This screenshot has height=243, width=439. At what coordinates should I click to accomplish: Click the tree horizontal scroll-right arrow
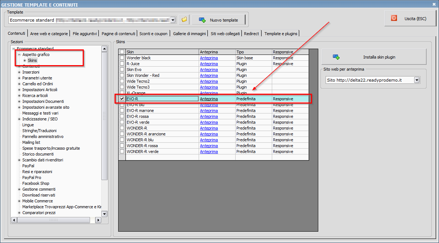(x=98, y=220)
